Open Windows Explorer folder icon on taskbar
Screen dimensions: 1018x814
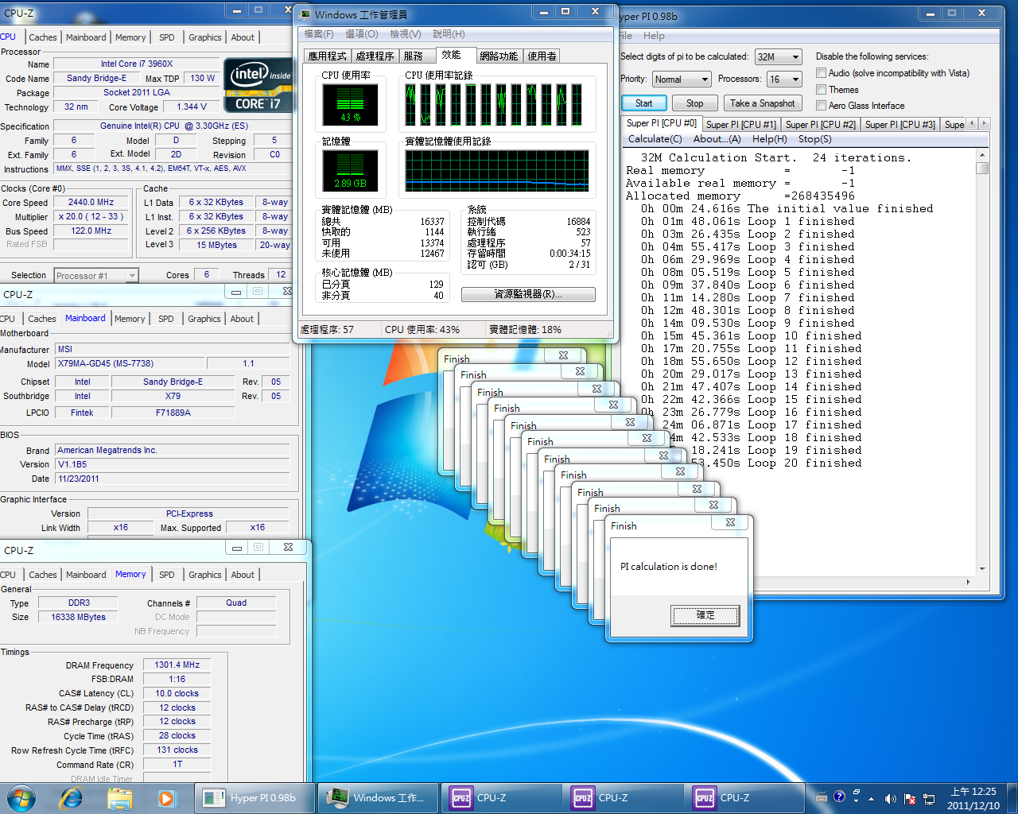(119, 798)
